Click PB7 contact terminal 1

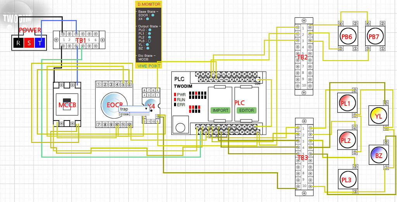pos(383,48)
